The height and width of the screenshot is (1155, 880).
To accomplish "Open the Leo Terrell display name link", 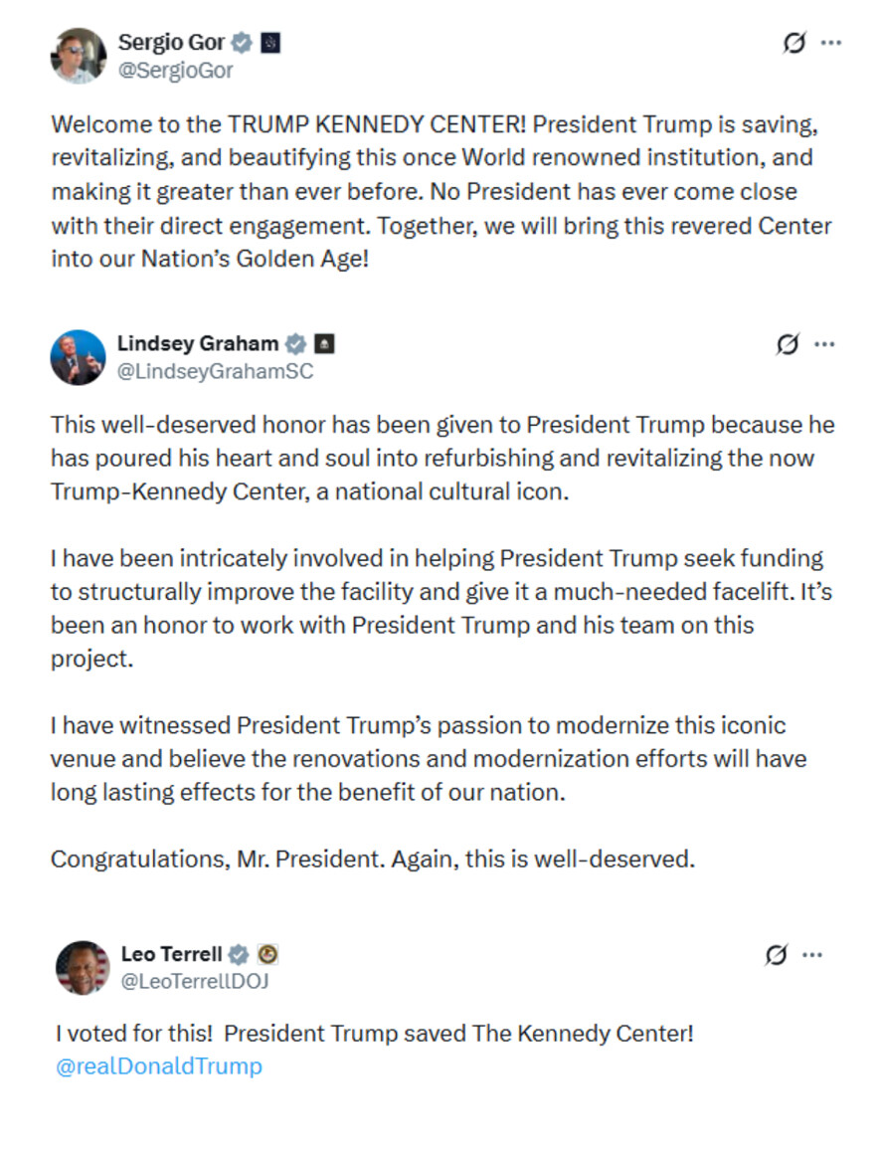I will tap(171, 954).
